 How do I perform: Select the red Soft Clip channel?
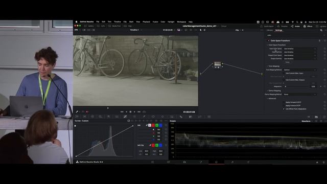(153, 145)
